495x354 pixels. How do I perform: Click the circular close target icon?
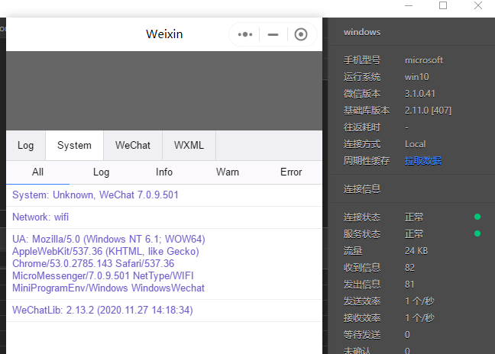301,34
